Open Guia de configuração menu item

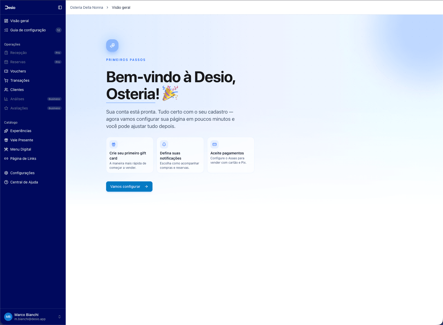pyautogui.click(x=33, y=30)
